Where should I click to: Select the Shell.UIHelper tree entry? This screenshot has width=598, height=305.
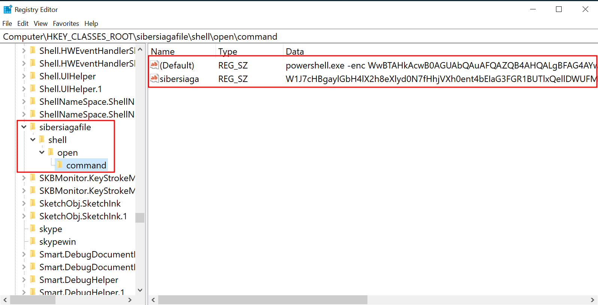point(67,76)
